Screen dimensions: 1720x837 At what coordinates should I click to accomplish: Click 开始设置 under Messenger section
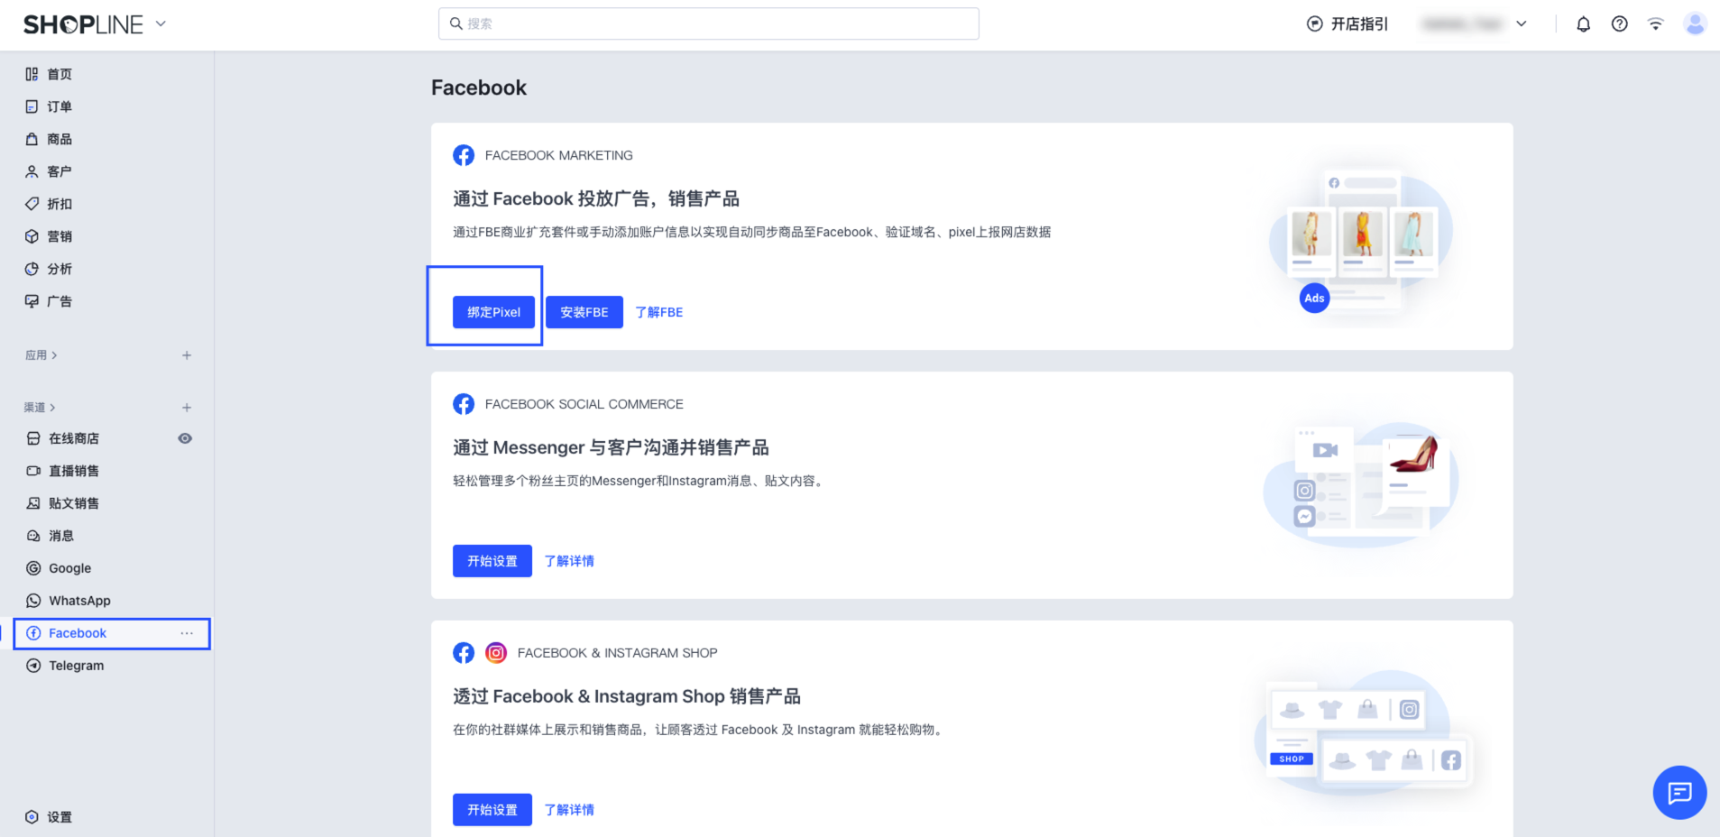pos(492,561)
